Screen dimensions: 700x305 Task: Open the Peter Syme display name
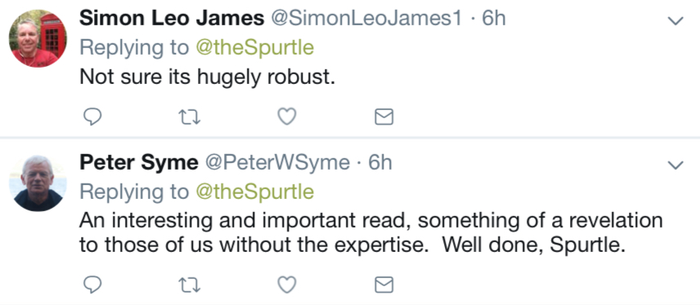pyautogui.click(x=139, y=163)
